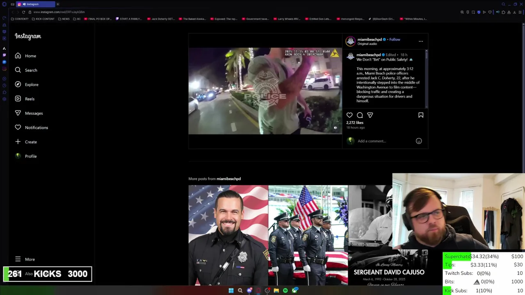
Task: Open Discord from the taskbar
Action: tap(249, 290)
